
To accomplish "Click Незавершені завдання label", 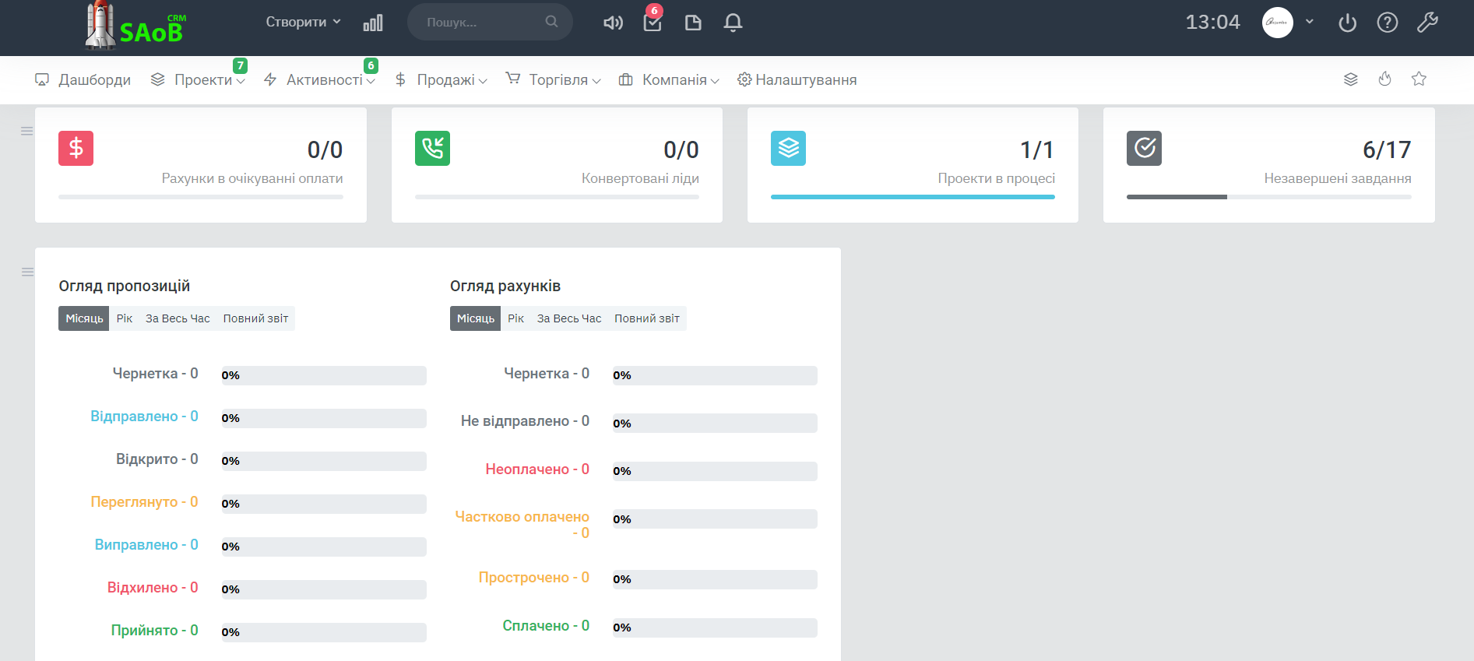I will point(1338,178).
